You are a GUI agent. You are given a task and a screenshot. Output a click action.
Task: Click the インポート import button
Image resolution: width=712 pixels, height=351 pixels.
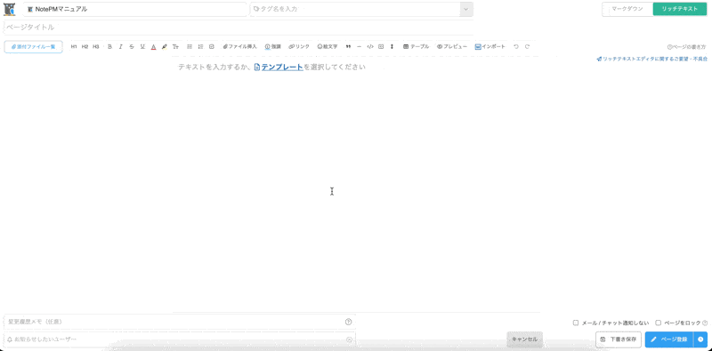[x=490, y=47]
